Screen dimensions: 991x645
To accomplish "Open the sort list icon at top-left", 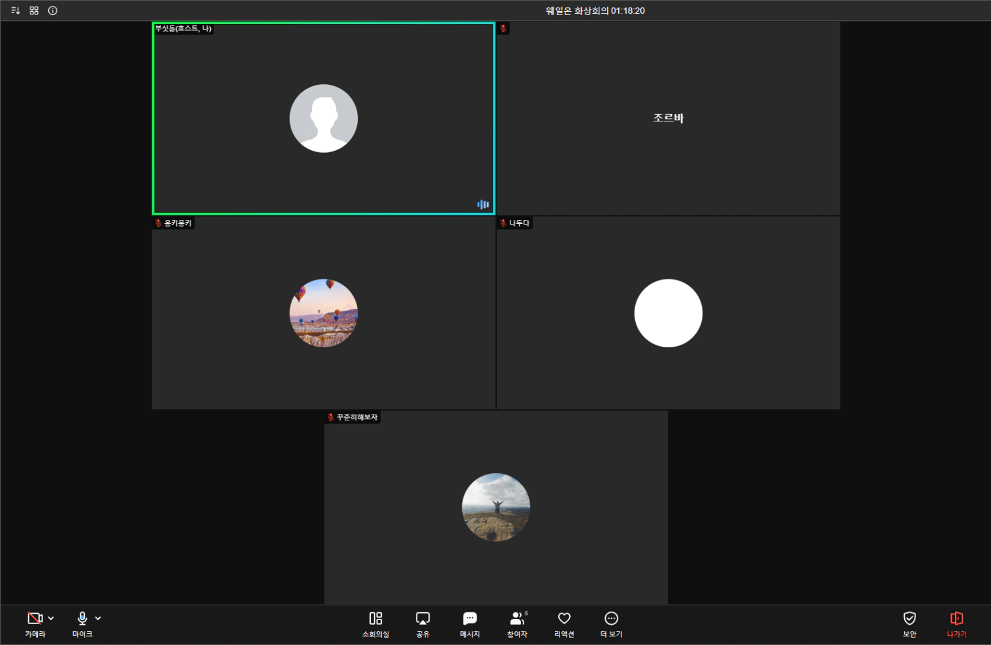I will tap(16, 10).
